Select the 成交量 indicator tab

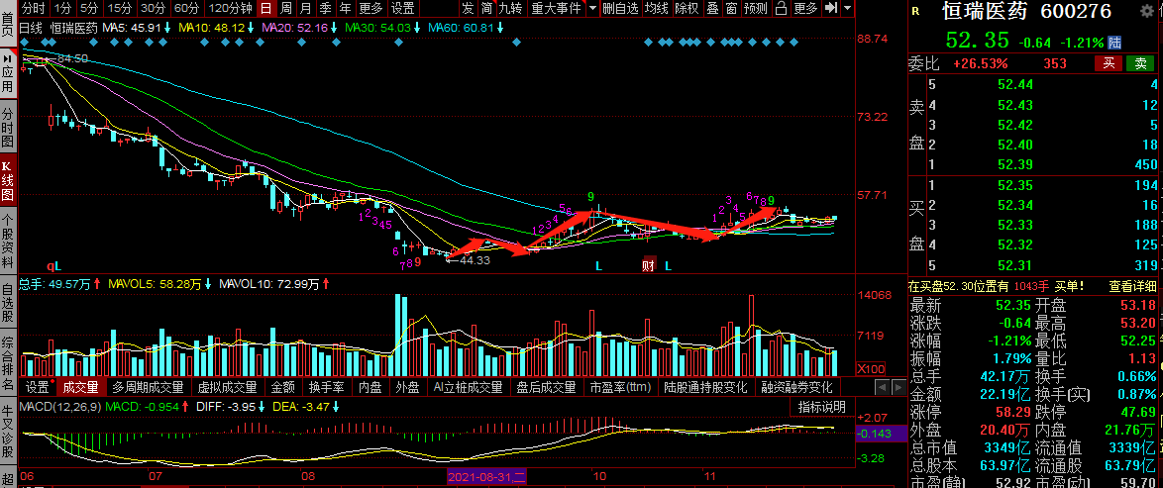(81, 387)
